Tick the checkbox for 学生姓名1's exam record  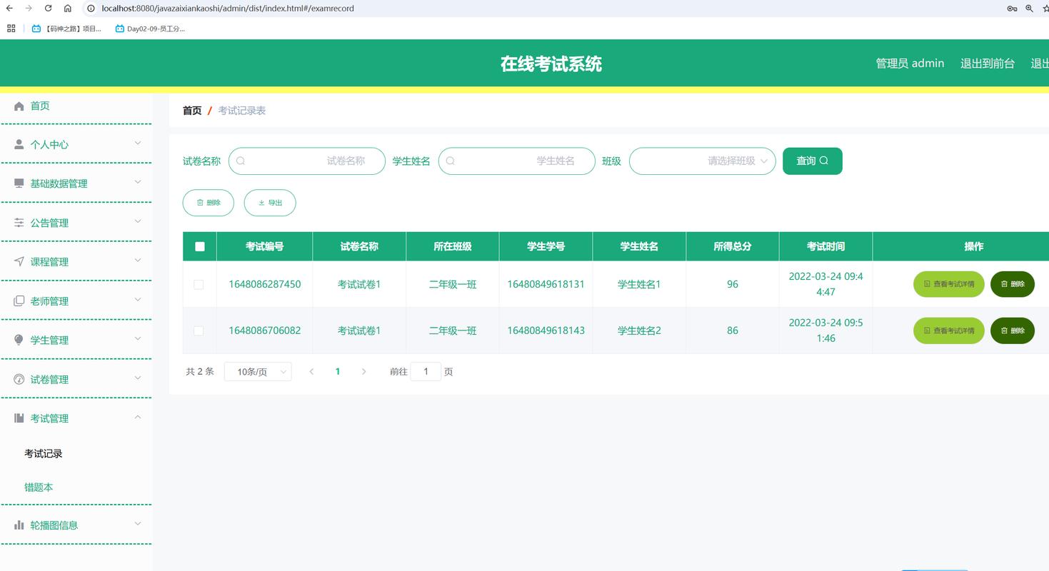click(x=199, y=284)
